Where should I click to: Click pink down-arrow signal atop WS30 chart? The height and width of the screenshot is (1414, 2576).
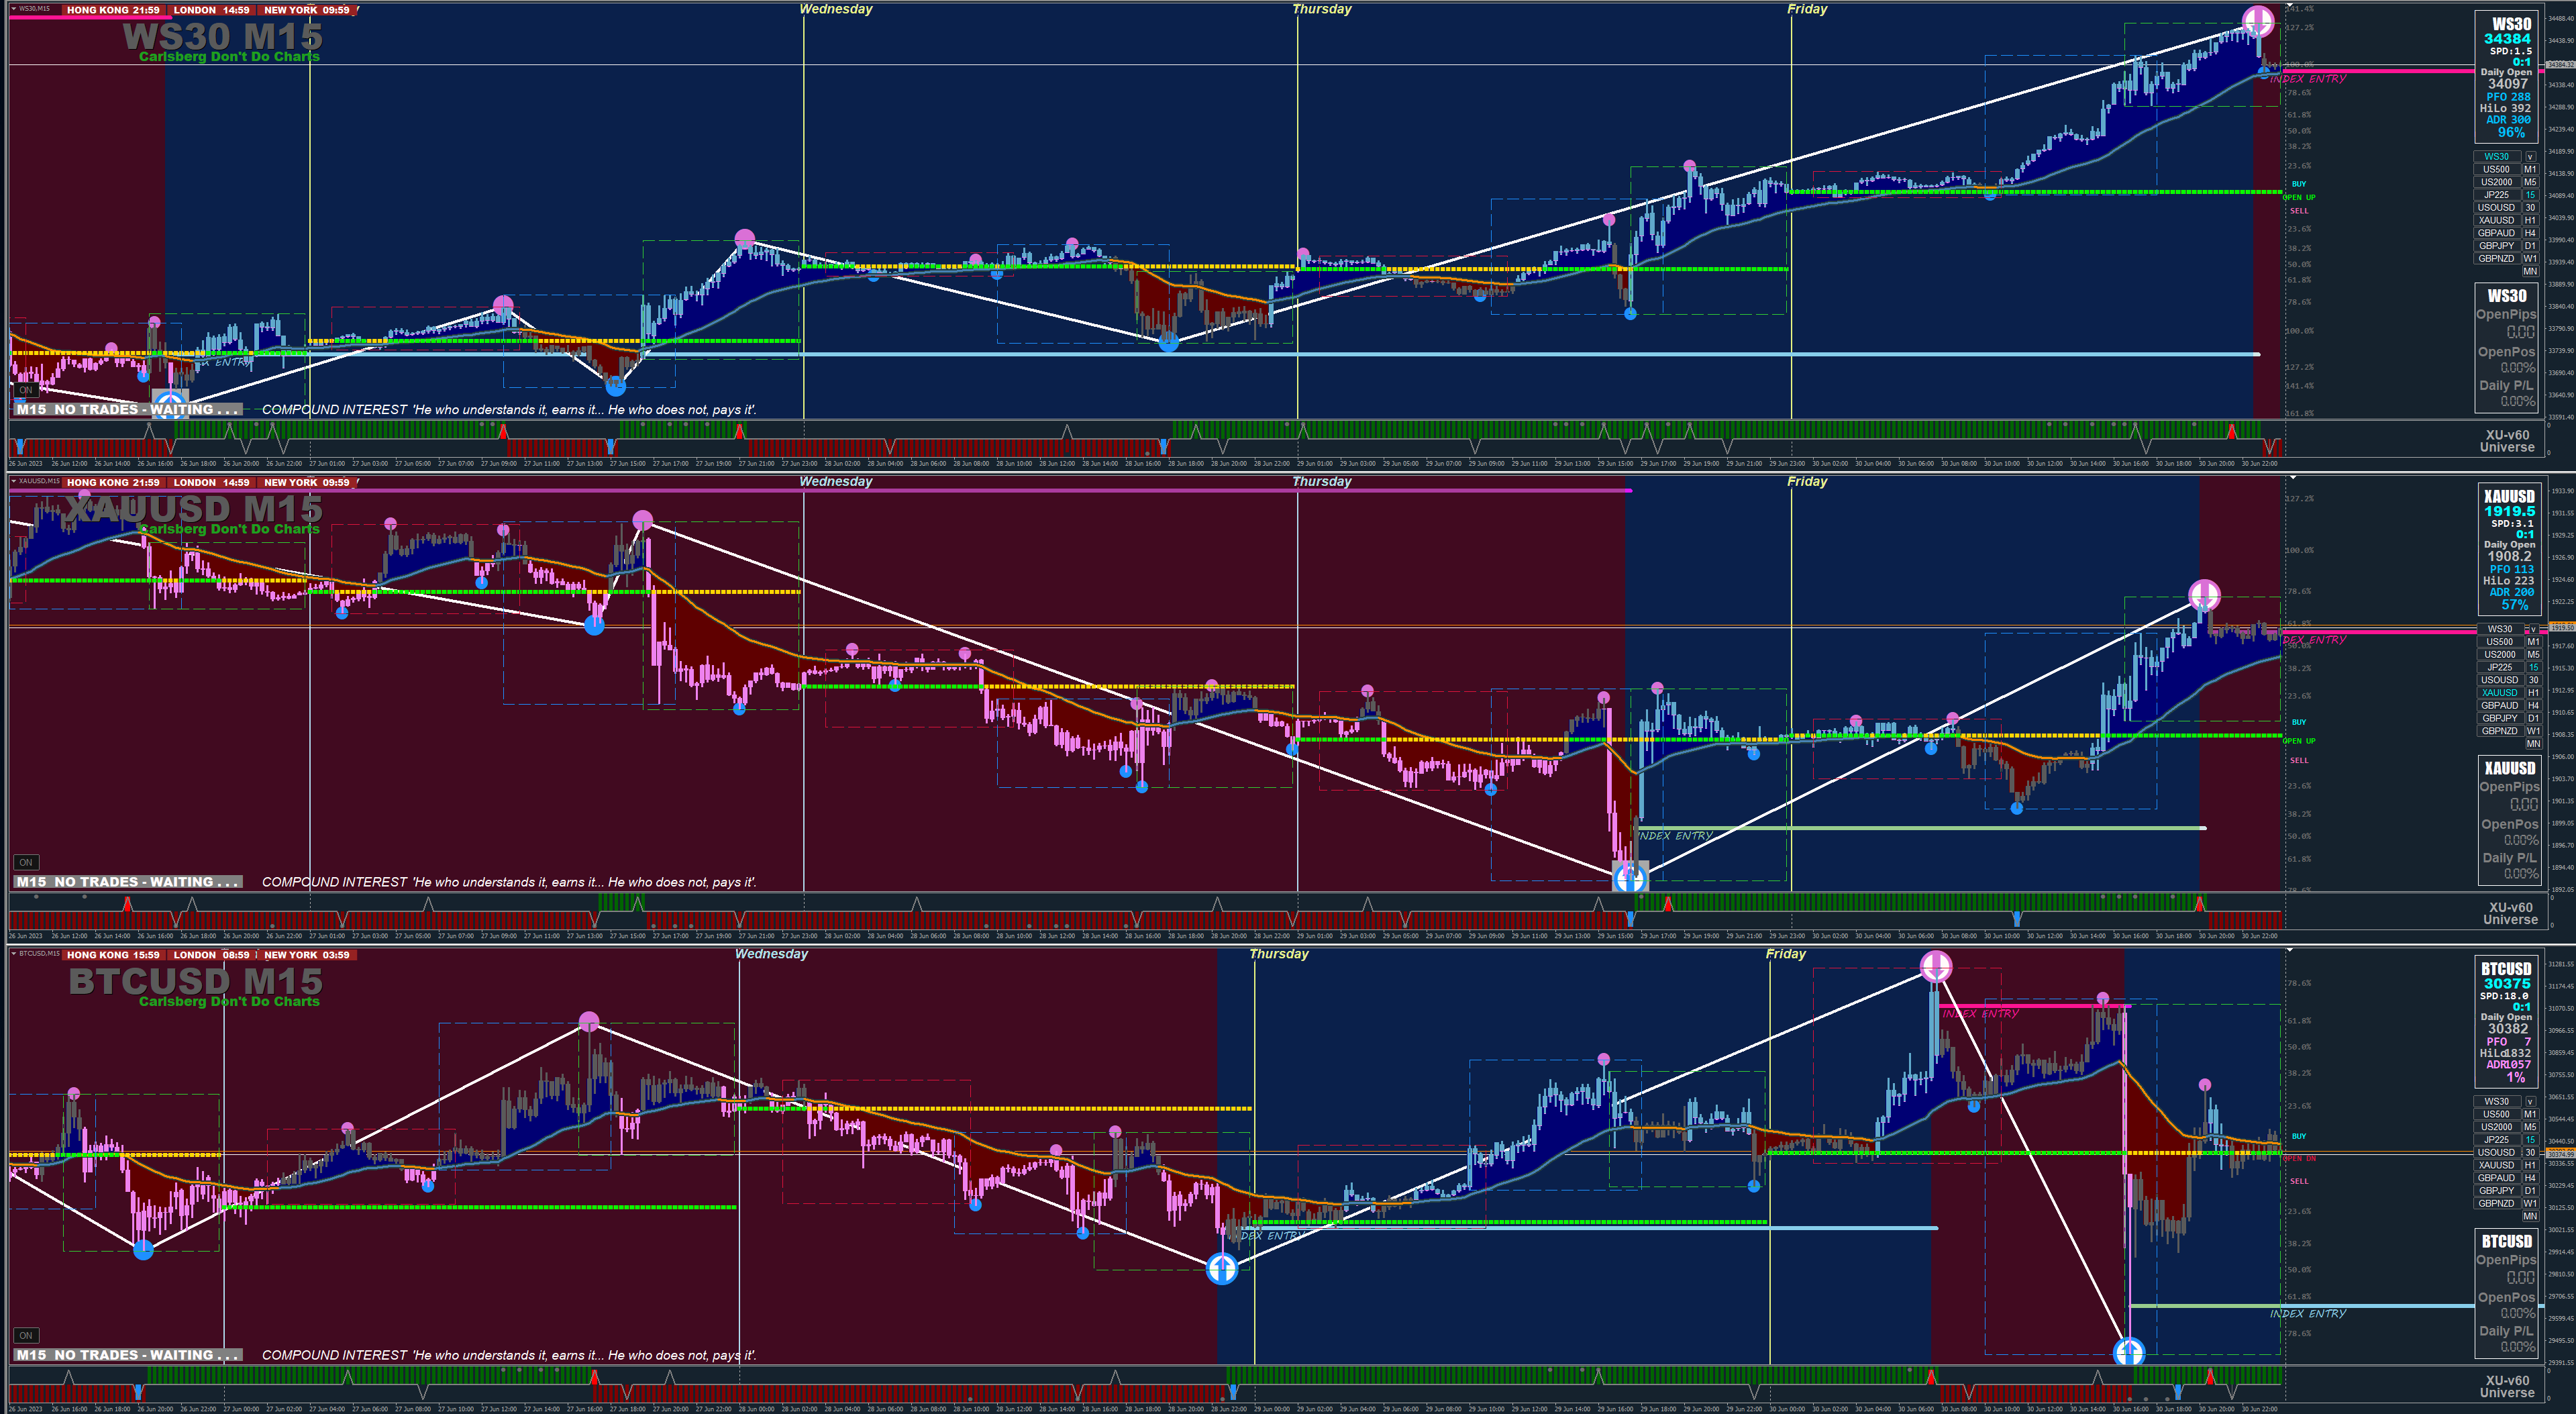click(x=2258, y=21)
